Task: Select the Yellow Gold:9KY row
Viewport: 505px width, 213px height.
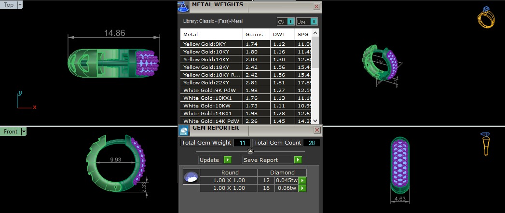Action: click(x=246, y=44)
